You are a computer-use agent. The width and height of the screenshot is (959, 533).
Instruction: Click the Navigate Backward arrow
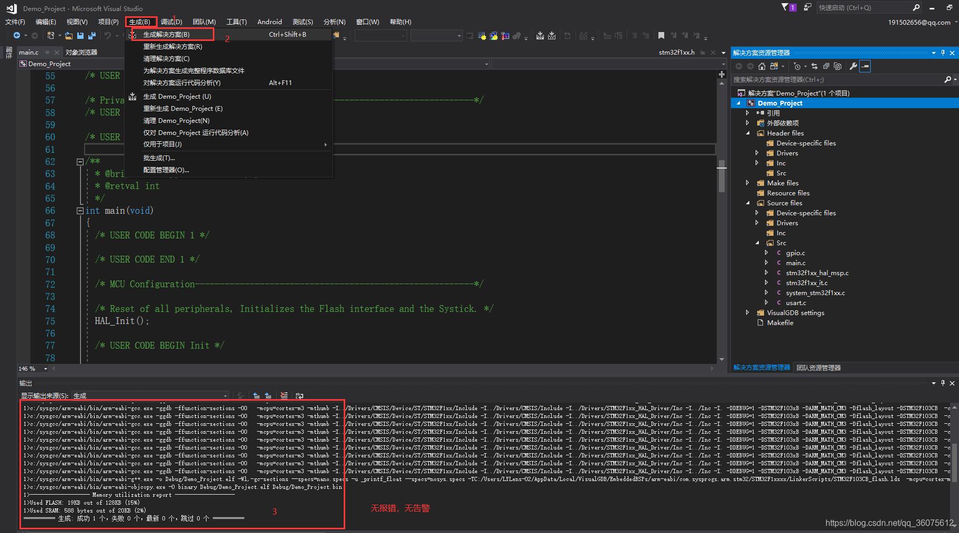(x=16, y=35)
